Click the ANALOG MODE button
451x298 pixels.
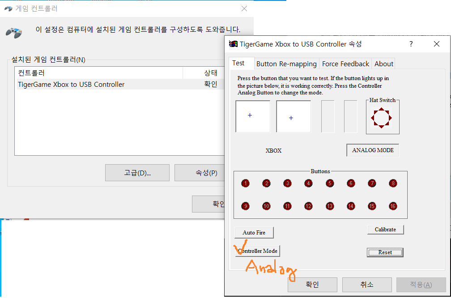pyautogui.click(x=373, y=150)
